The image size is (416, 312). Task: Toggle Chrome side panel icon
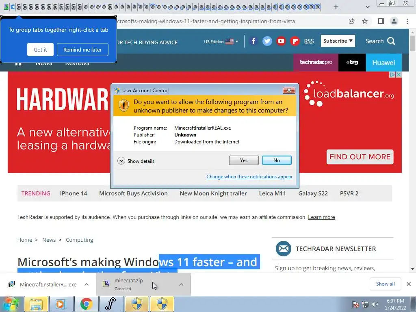[381, 21]
